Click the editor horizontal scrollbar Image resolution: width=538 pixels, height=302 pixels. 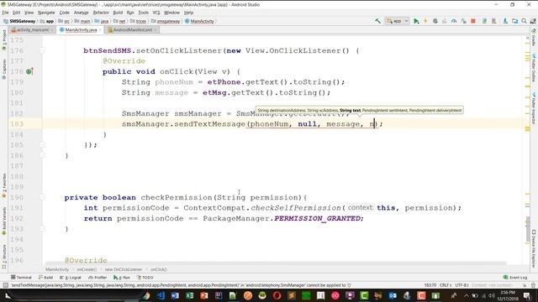click(276, 263)
